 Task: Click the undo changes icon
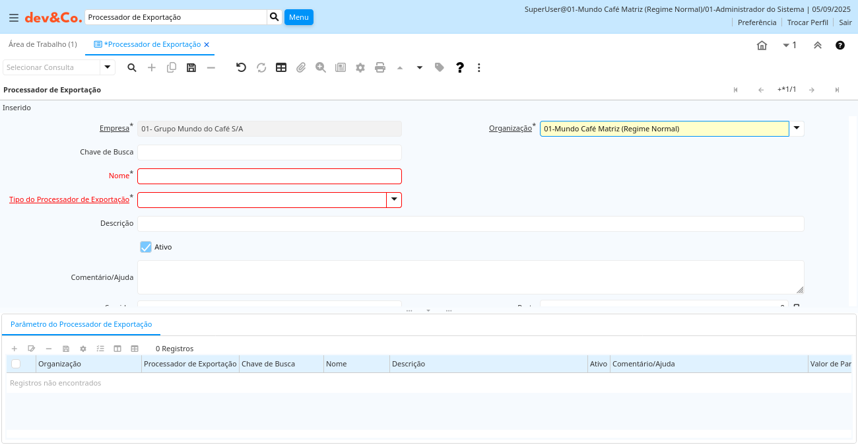coord(241,67)
